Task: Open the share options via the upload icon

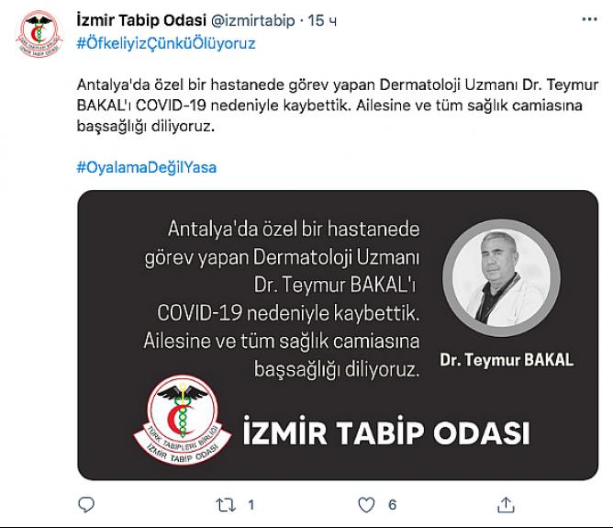Action: (506, 504)
